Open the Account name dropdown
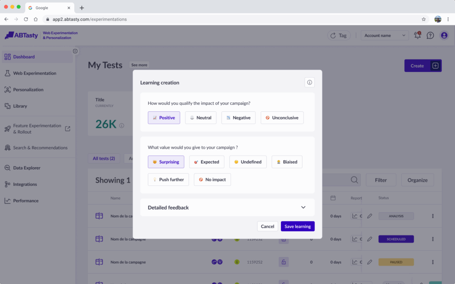Image resolution: width=455 pixels, height=284 pixels. pos(385,35)
